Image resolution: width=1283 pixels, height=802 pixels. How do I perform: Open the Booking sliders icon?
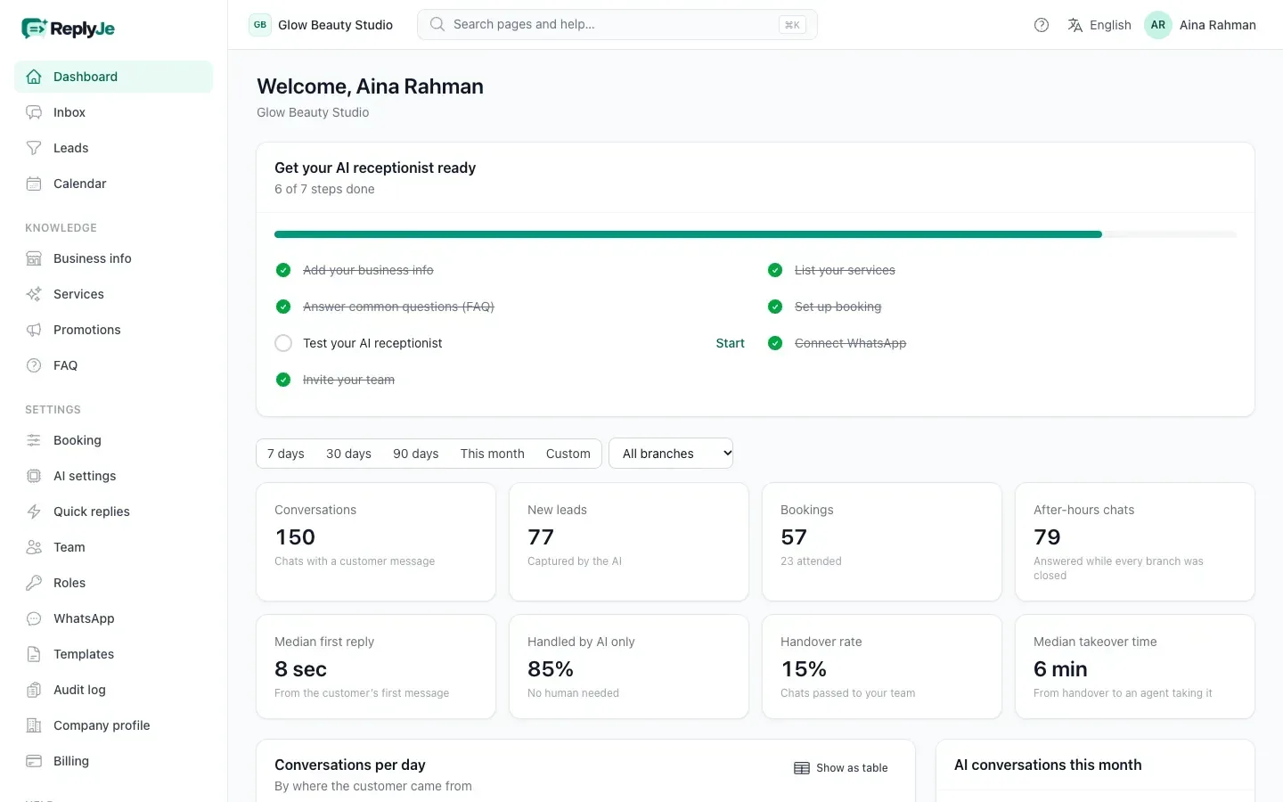coord(34,440)
